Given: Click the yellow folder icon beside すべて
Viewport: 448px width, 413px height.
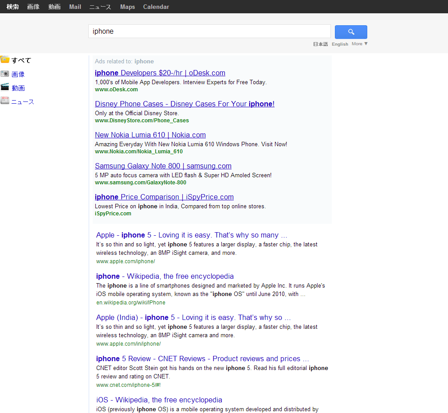Looking at the screenshot, I should point(4,59).
